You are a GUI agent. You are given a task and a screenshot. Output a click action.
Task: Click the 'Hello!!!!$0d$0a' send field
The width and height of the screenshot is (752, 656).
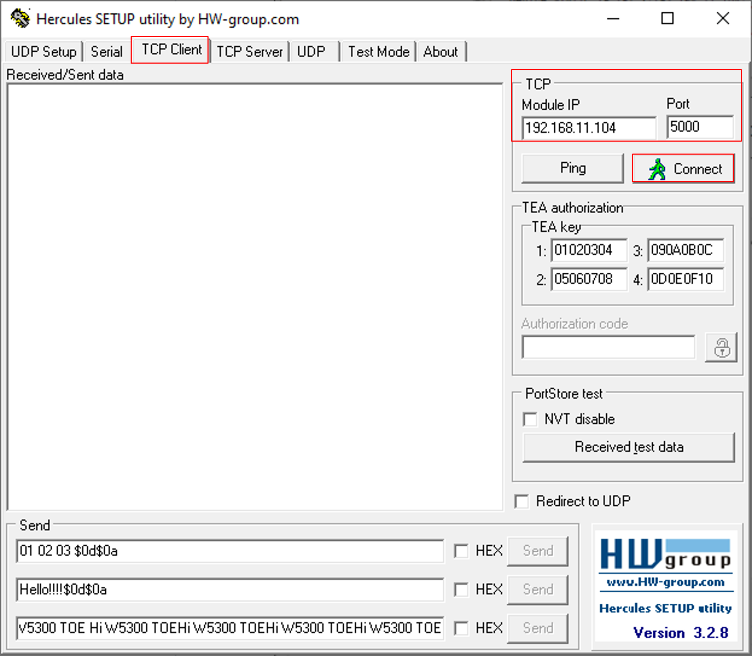click(230, 590)
